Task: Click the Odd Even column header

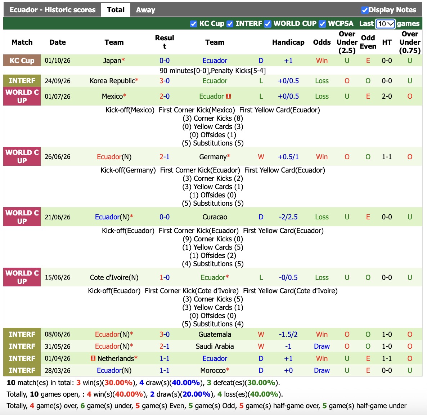Action: click(368, 42)
